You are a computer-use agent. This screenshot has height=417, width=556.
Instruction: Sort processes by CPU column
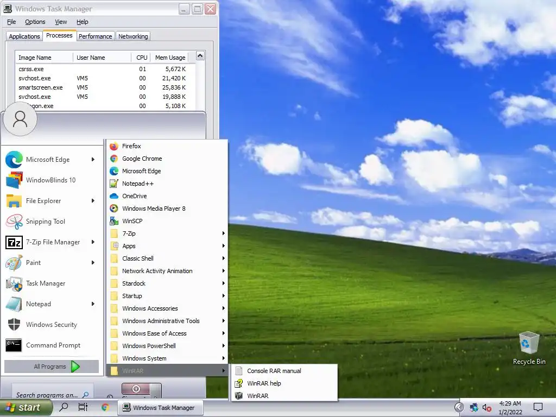(x=141, y=58)
